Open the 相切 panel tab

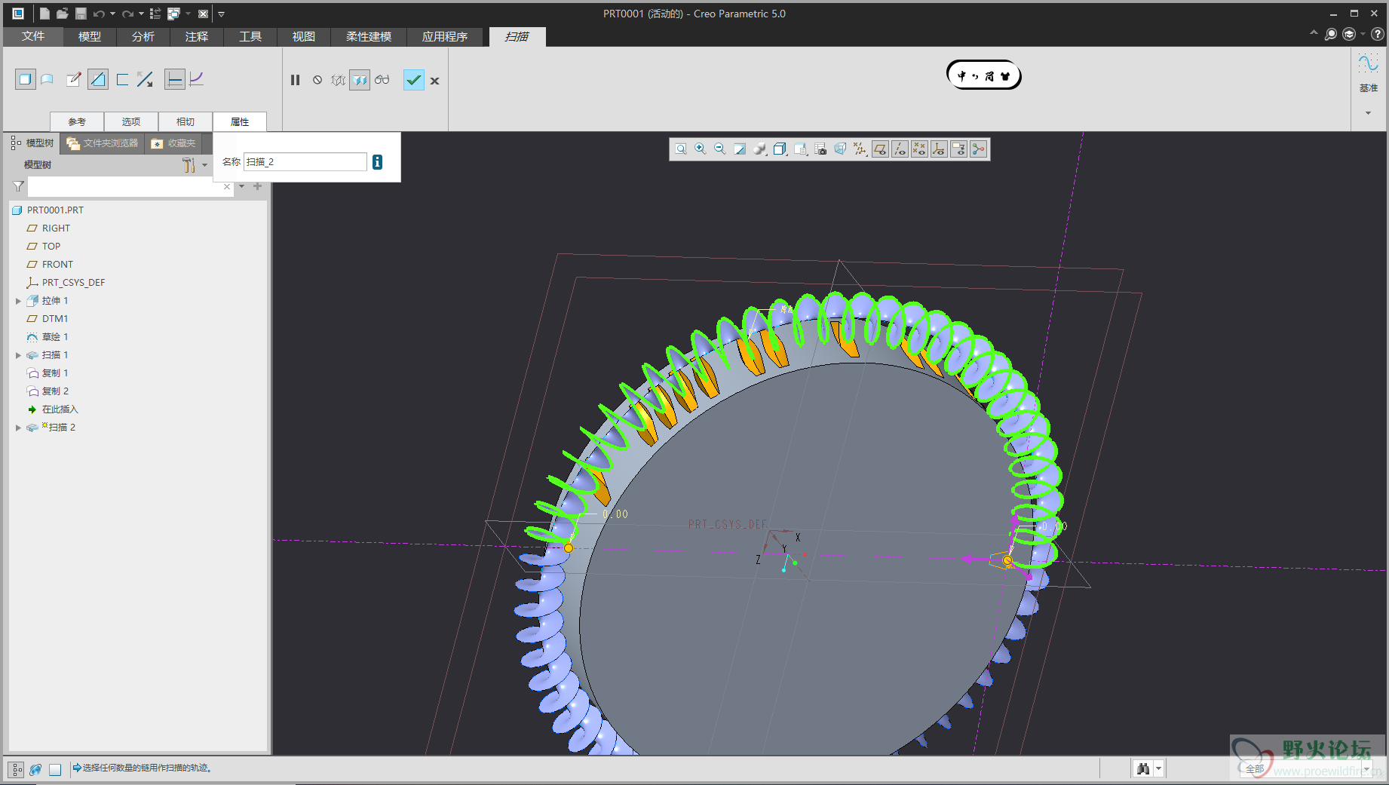tap(186, 121)
